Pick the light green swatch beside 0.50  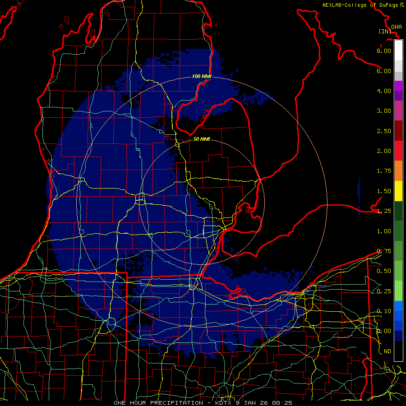398,271
